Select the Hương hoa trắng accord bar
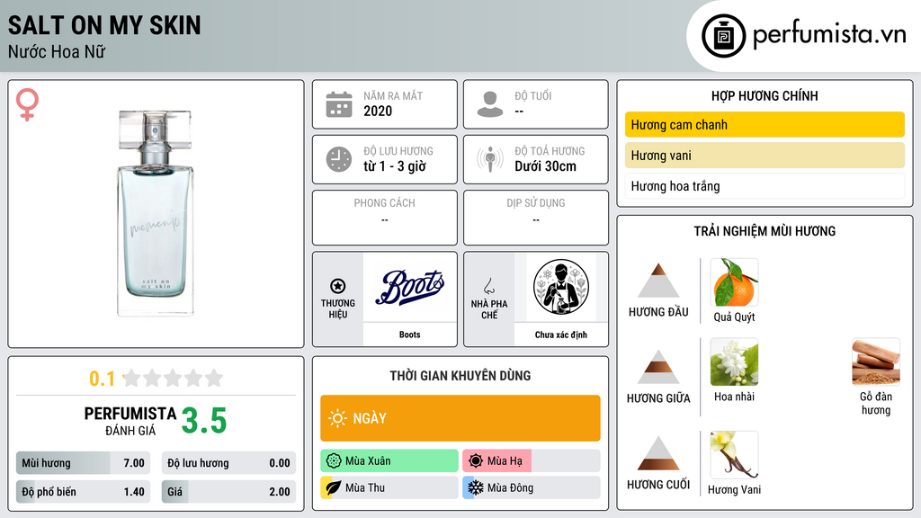This screenshot has width=921, height=518. coord(765,186)
